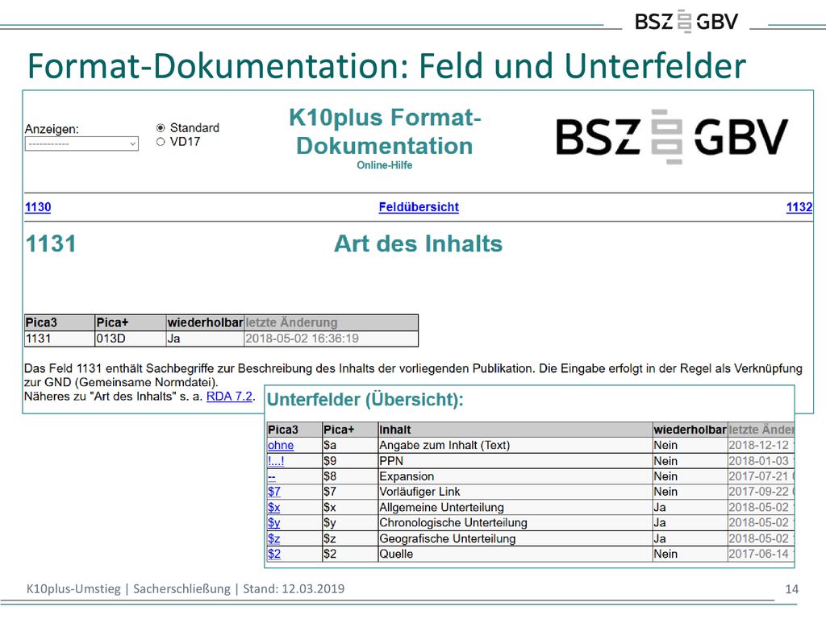The width and height of the screenshot is (826, 619).
Task: Click the slide title 'Format-Dokumentation: Feld und Unterfelder'
Action: coord(386,66)
